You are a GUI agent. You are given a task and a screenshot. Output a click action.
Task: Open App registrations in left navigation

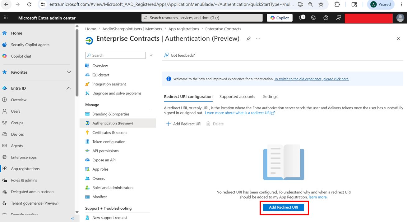25,169
